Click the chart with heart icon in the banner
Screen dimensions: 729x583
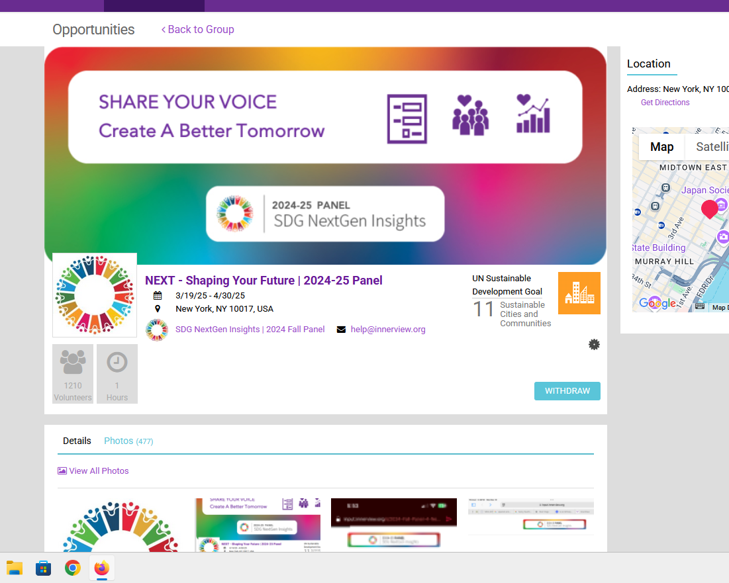(533, 114)
